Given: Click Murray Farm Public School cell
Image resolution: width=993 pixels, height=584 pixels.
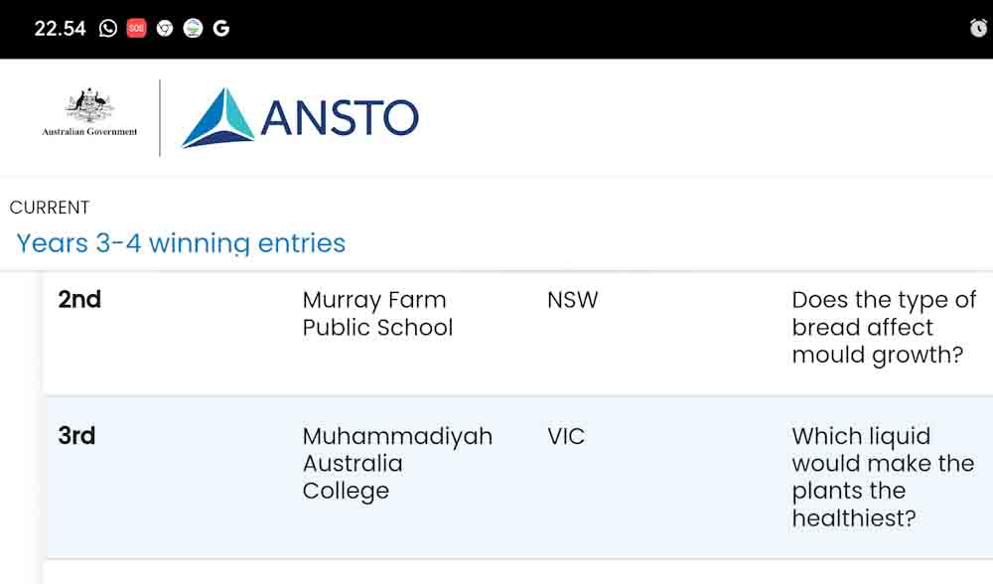Looking at the screenshot, I should [377, 314].
